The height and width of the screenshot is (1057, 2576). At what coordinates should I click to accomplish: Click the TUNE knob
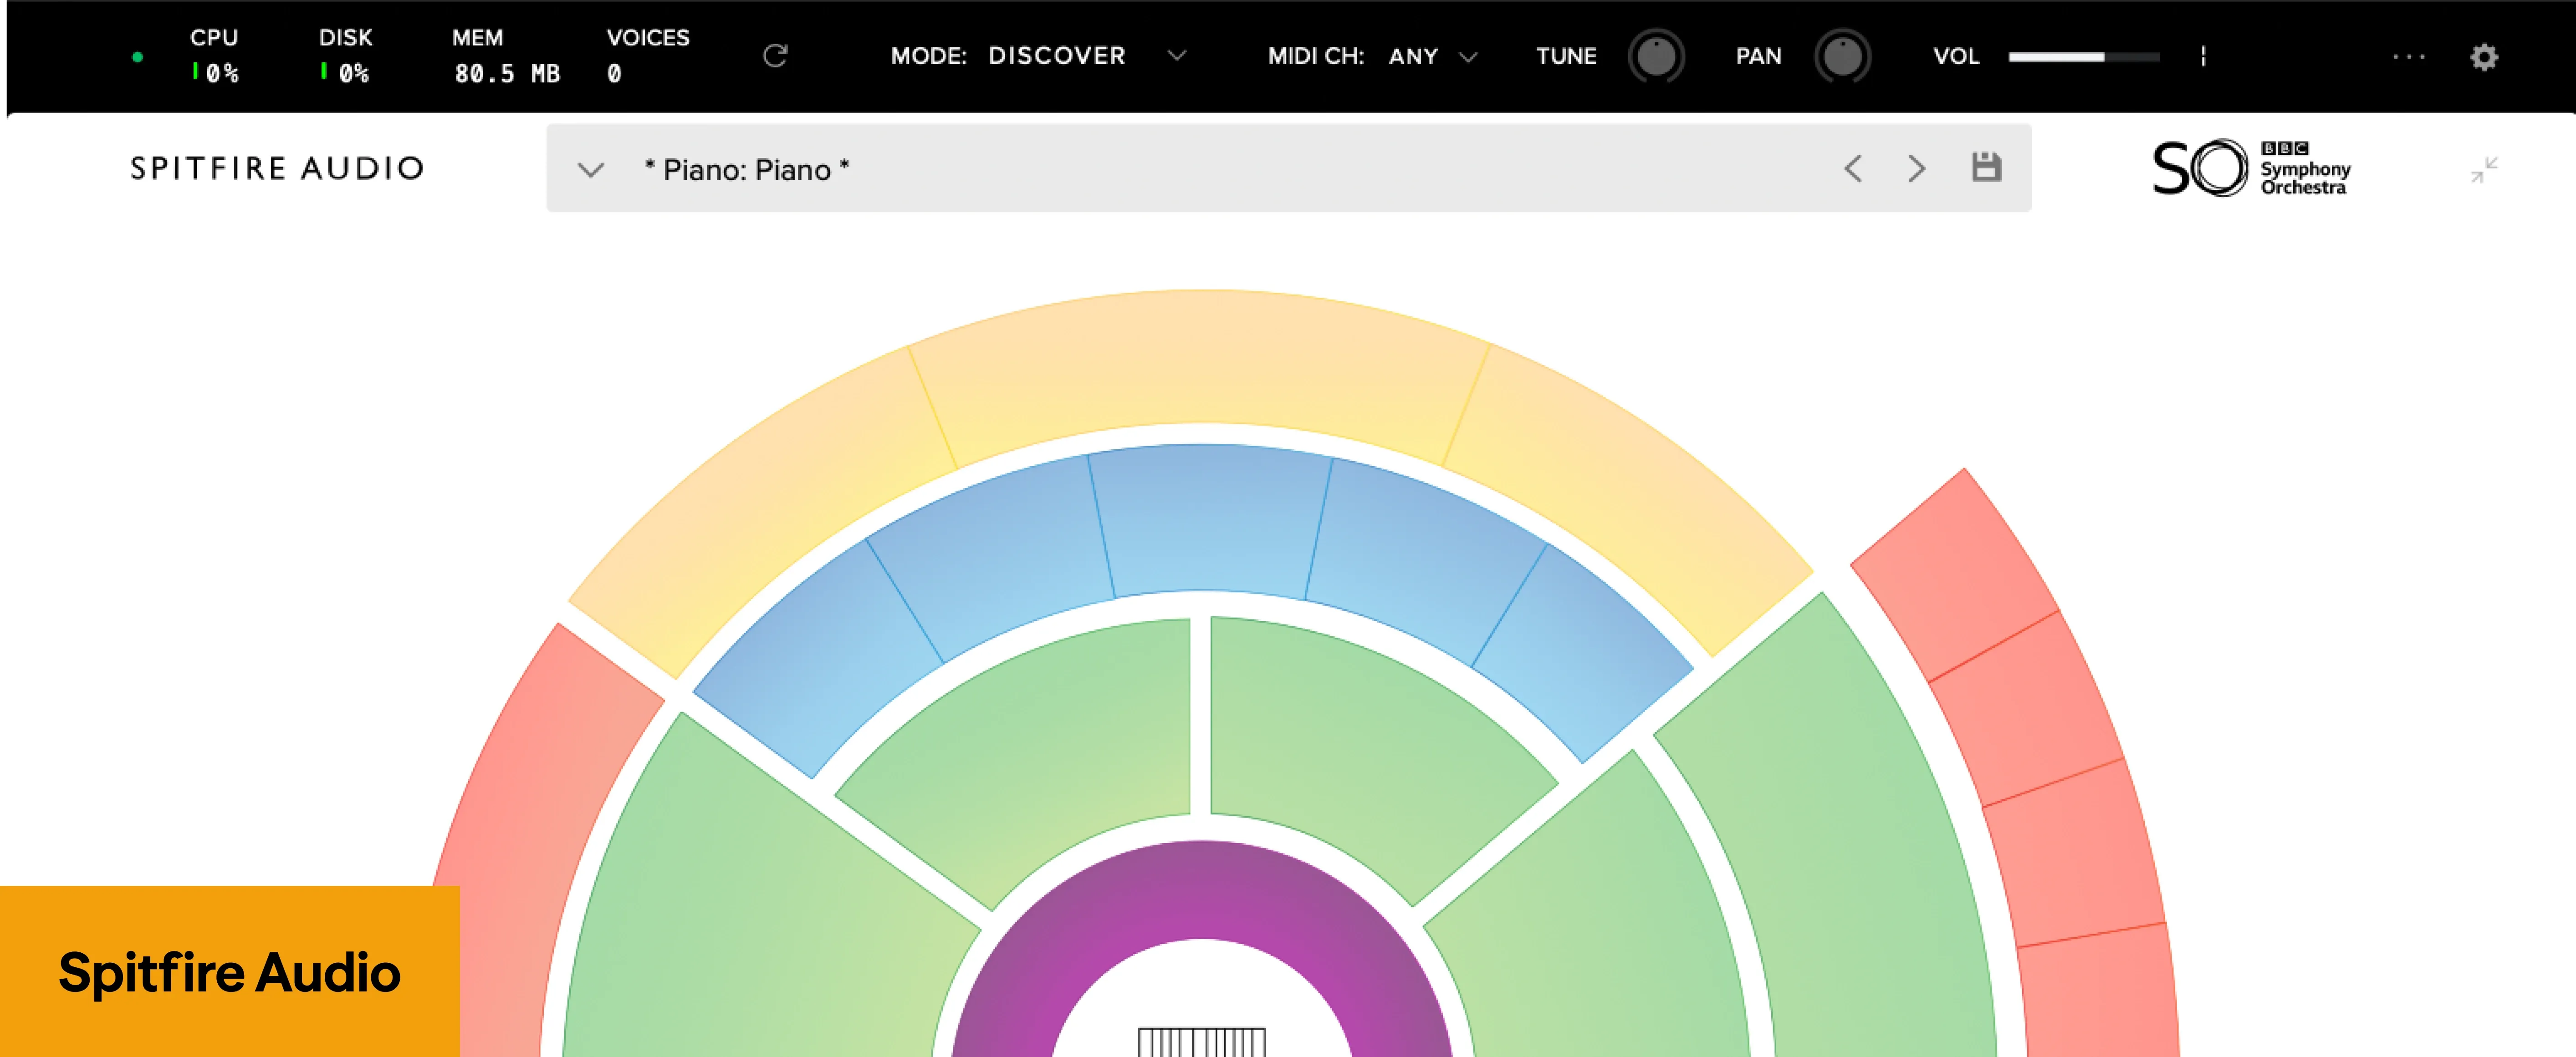1656,57
